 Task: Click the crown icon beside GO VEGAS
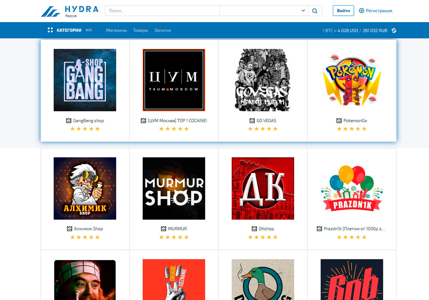point(252,121)
